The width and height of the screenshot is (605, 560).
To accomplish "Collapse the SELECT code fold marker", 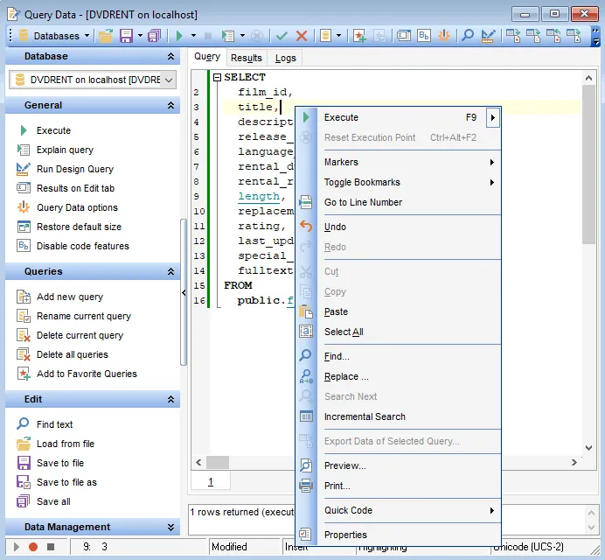I will pyautogui.click(x=217, y=77).
